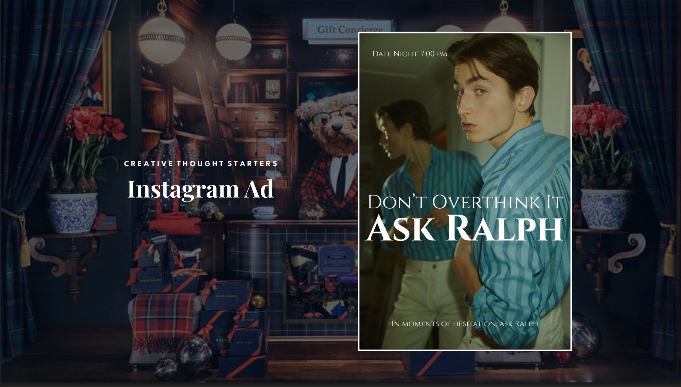This screenshot has width=681, height=387.
Task: Select the Instagram ad poster image
Action: point(465,191)
